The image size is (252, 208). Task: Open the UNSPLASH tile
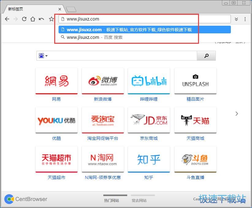coord(195,81)
